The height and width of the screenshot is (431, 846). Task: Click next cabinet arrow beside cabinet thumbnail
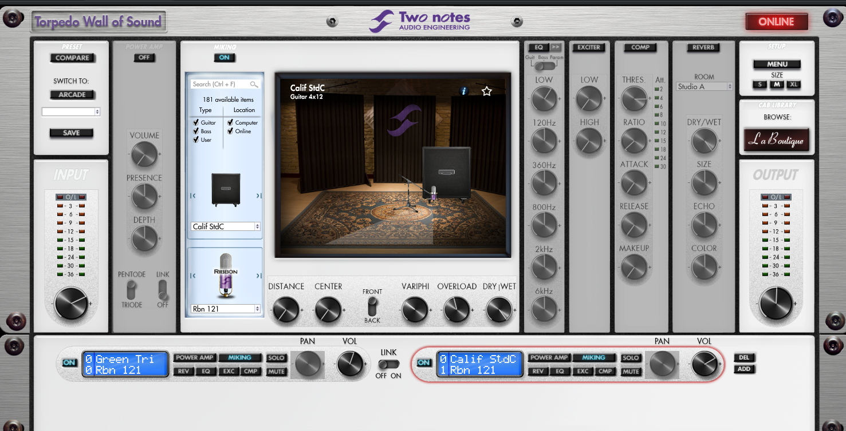[x=259, y=196]
